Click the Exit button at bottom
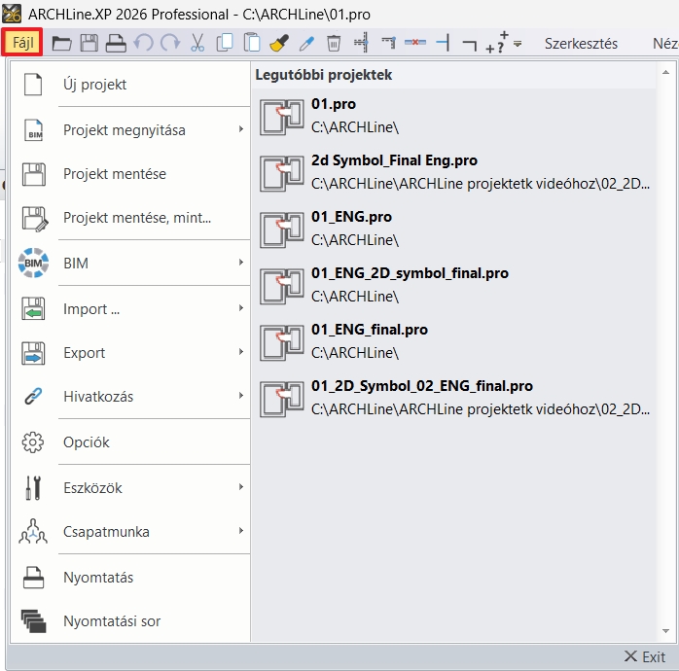This screenshot has height=671, width=679. coord(645,656)
